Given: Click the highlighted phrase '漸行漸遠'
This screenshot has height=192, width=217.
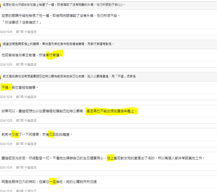Looking at the screenshot, I should coord(53,55).
